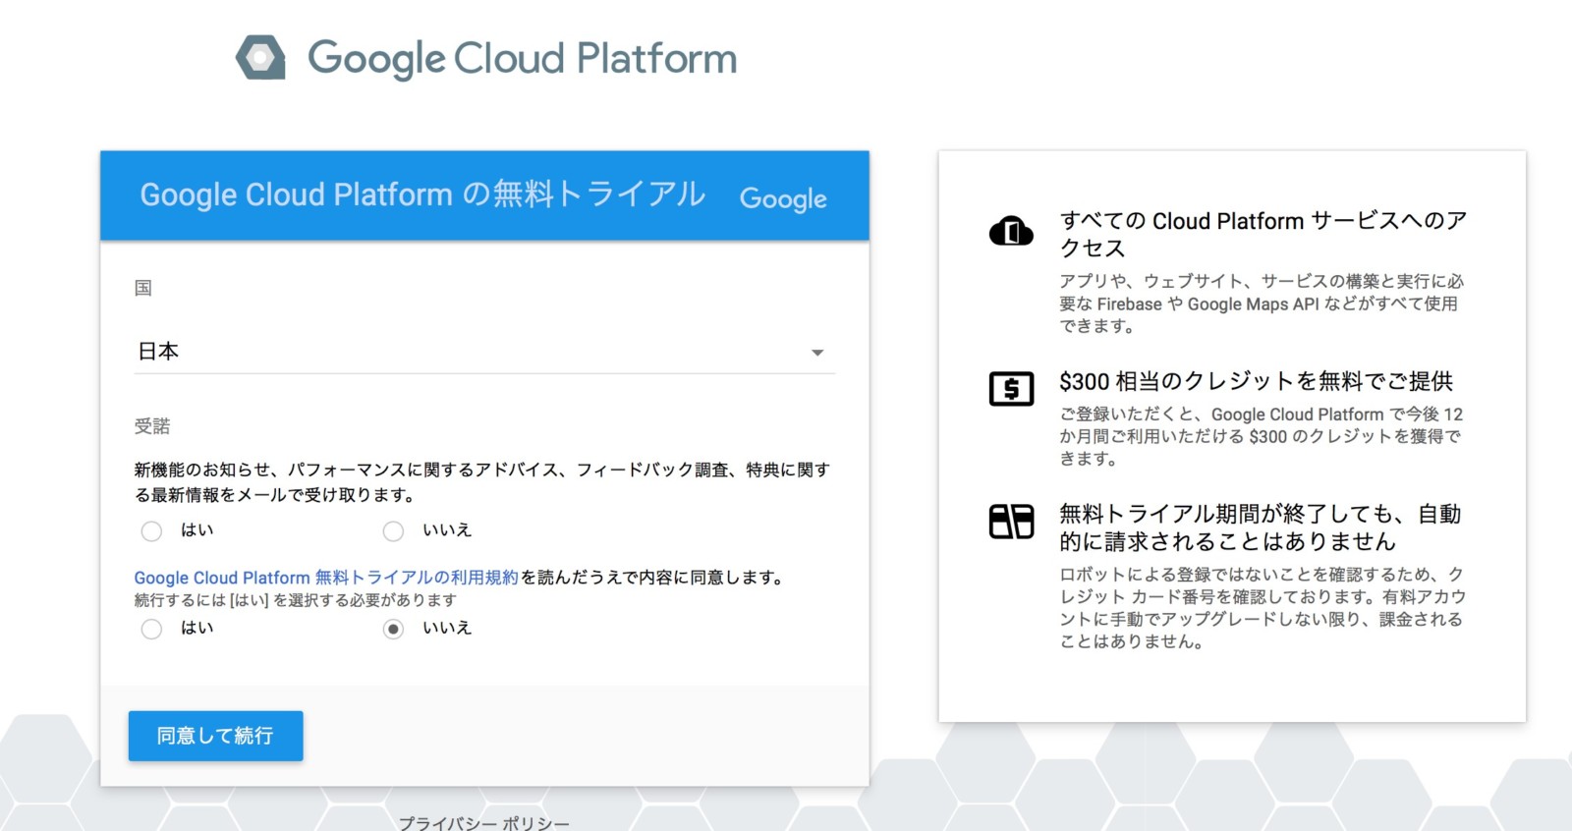
Task: Click the dollar sign icon for $300 credit
Action: [x=1011, y=389]
